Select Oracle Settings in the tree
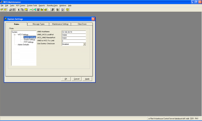 pos(30,40)
